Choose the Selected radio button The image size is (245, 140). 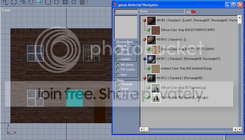118,54
